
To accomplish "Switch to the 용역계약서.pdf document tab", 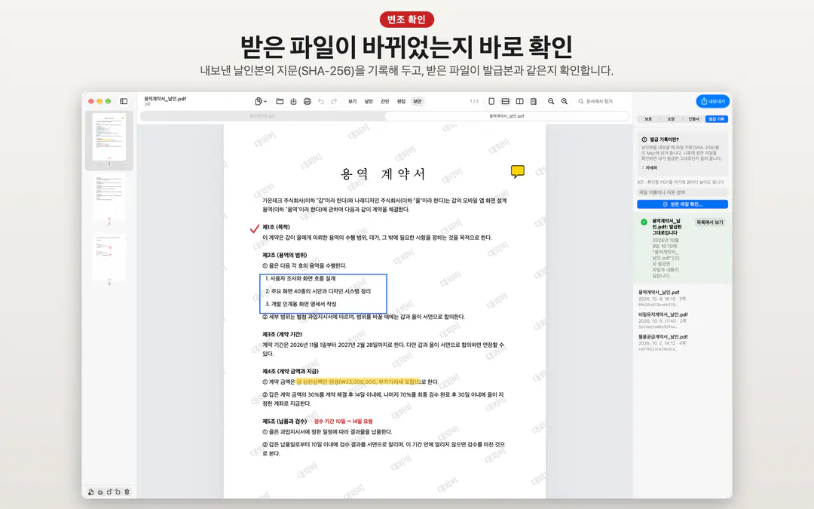I will (x=262, y=116).
